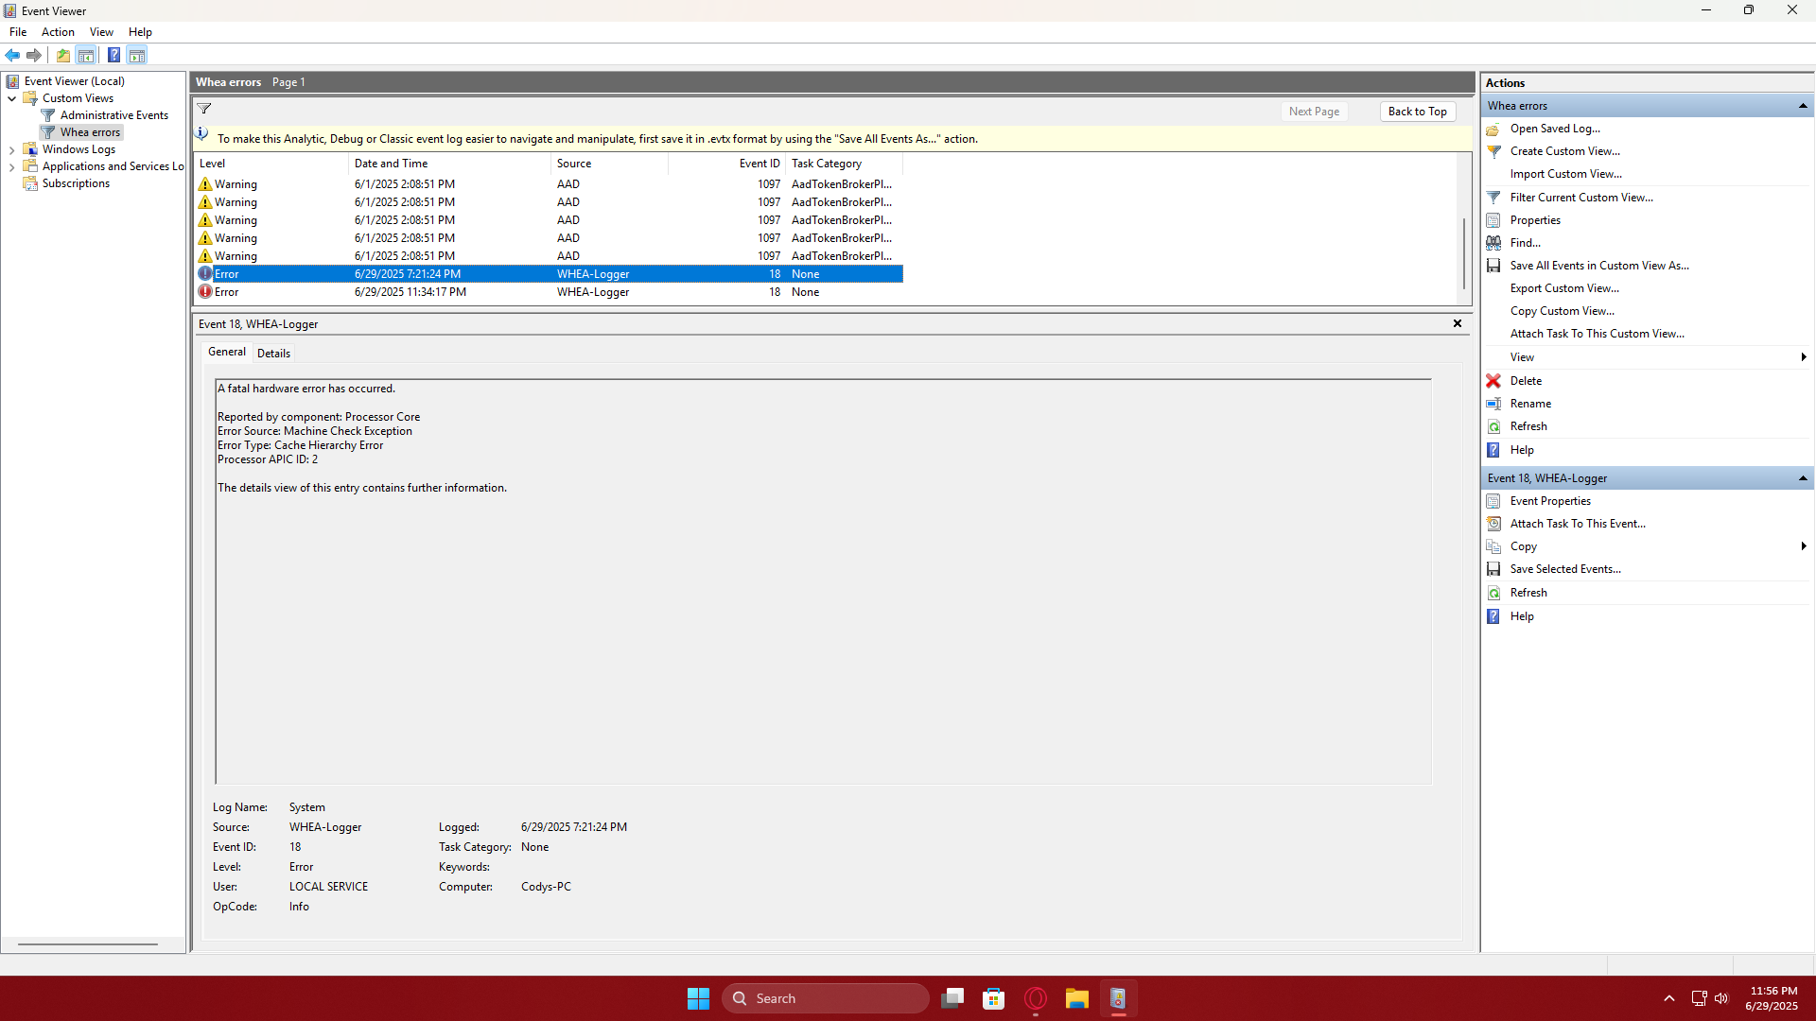The image size is (1816, 1021).
Task: Switch to the Details tab
Action: [274, 353]
